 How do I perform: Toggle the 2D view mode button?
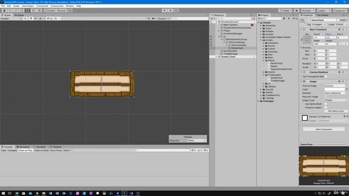click(x=26, y=19)
